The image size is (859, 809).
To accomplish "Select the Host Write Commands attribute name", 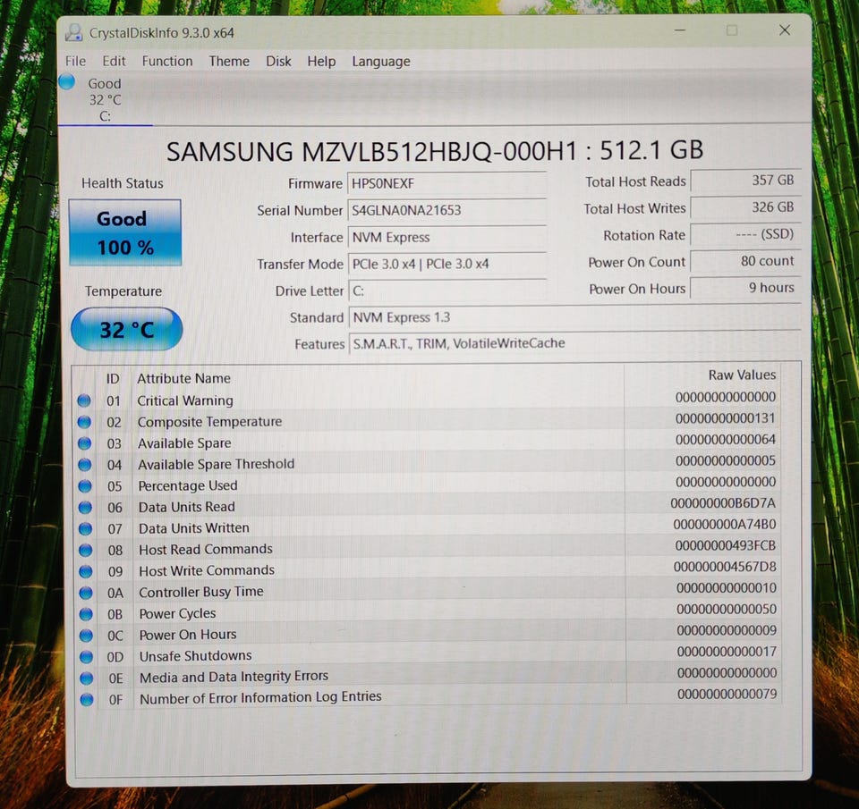I will pos(207,570).
